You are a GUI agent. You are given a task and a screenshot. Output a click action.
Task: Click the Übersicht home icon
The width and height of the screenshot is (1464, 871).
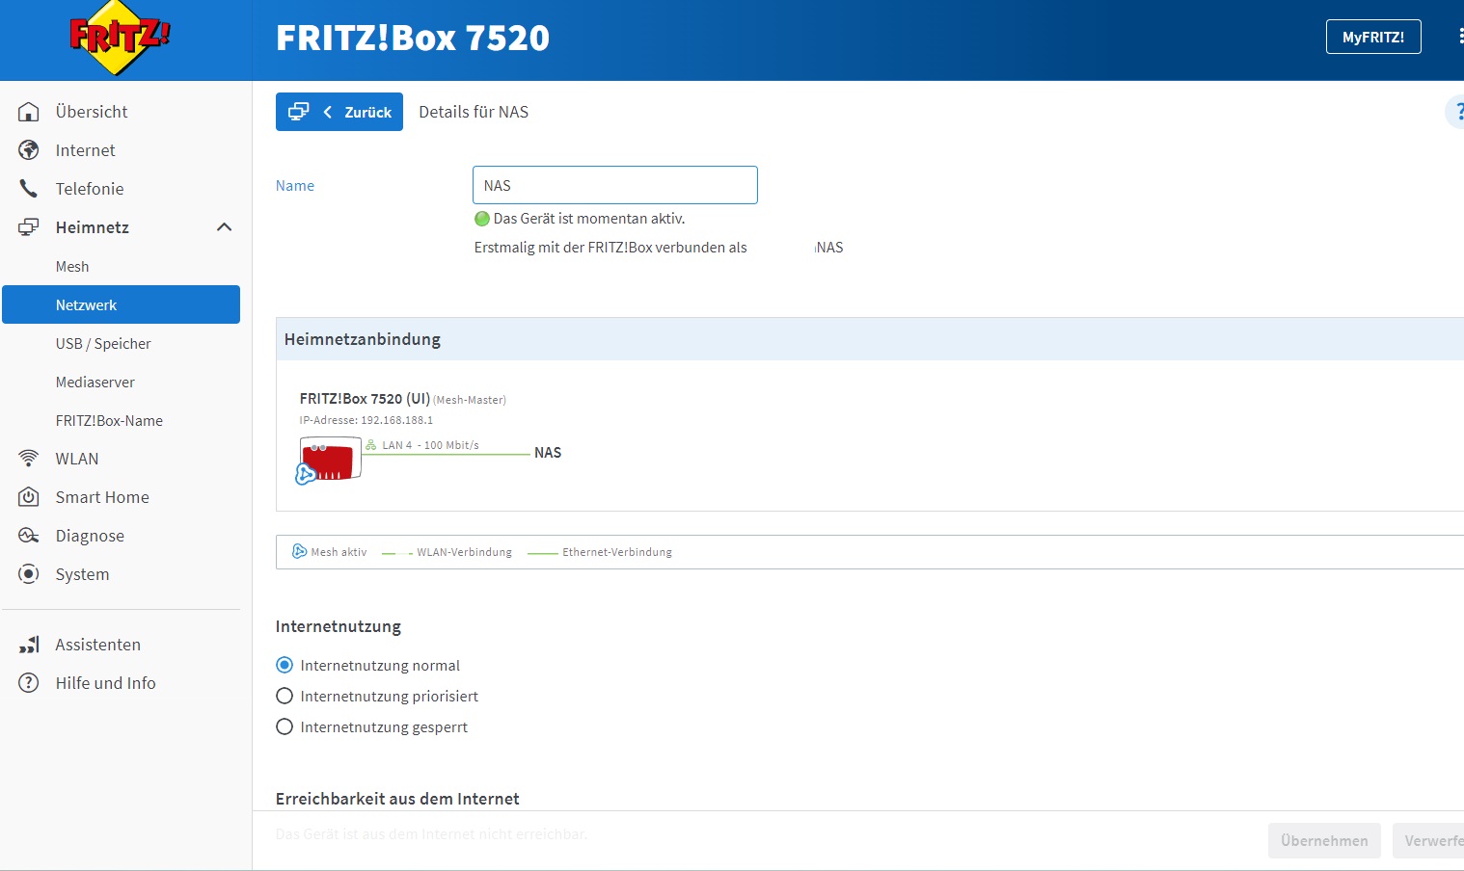(x=29, y=112)
